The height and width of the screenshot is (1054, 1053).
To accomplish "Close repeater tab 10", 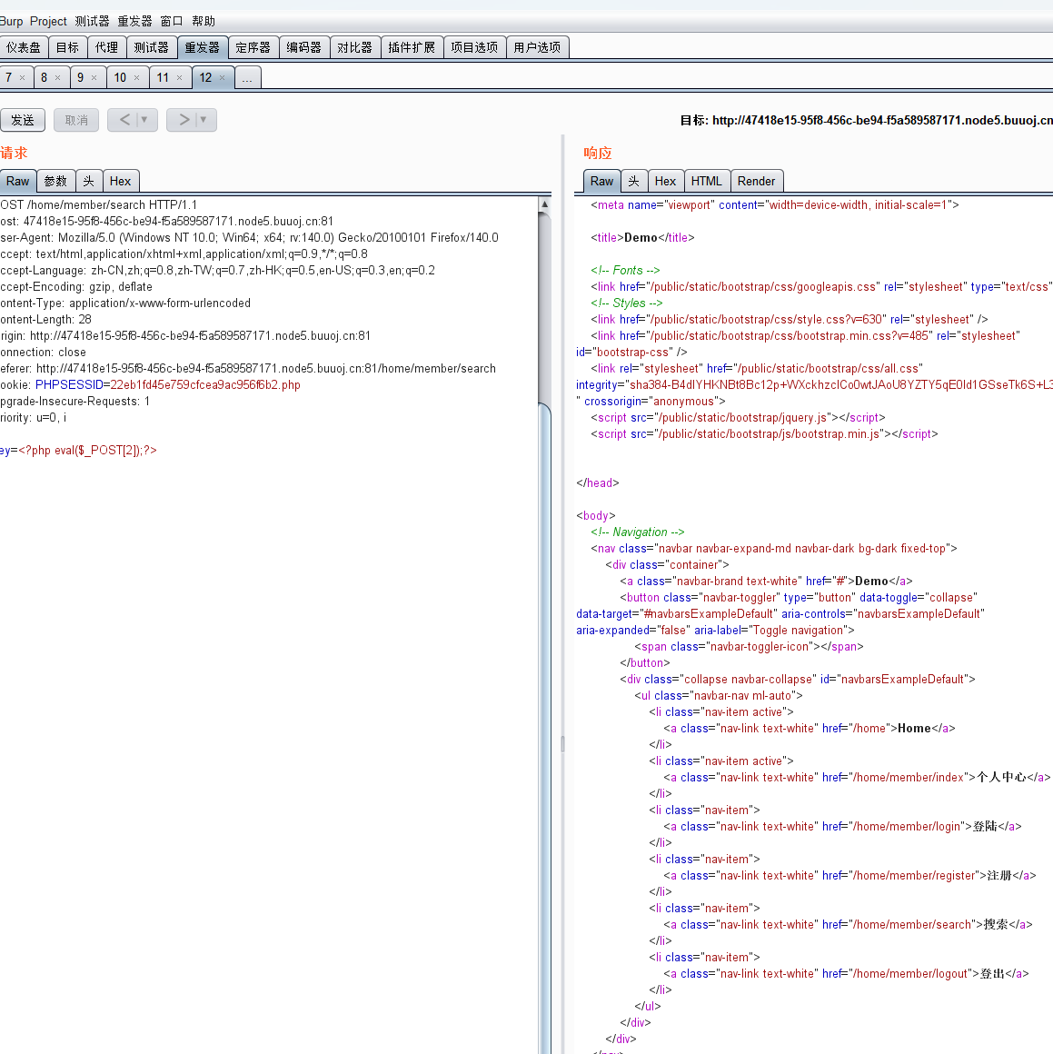I will [137, 78].
